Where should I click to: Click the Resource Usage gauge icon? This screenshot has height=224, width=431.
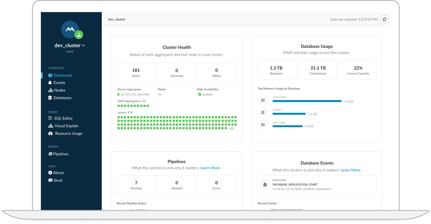pos(51,133)
